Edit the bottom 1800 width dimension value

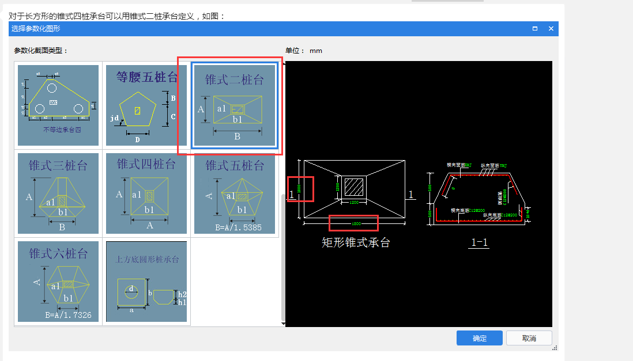[x=356, y=223]
